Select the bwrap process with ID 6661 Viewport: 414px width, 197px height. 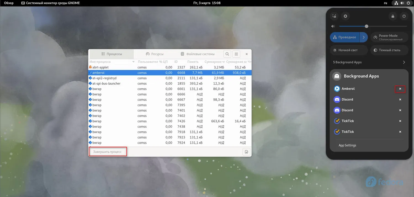click(170, 89)
